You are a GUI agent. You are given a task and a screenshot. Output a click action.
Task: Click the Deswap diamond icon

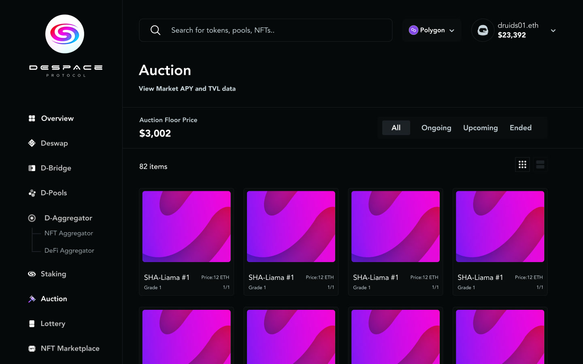coord(32,143)
